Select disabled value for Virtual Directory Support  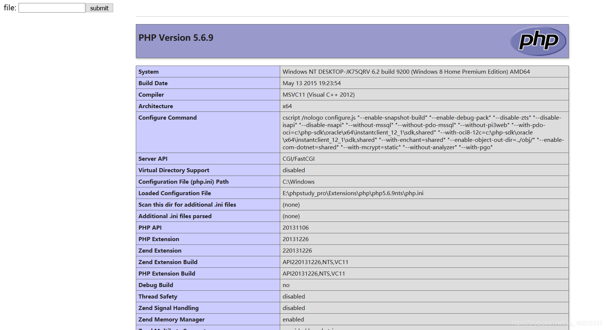294,170
